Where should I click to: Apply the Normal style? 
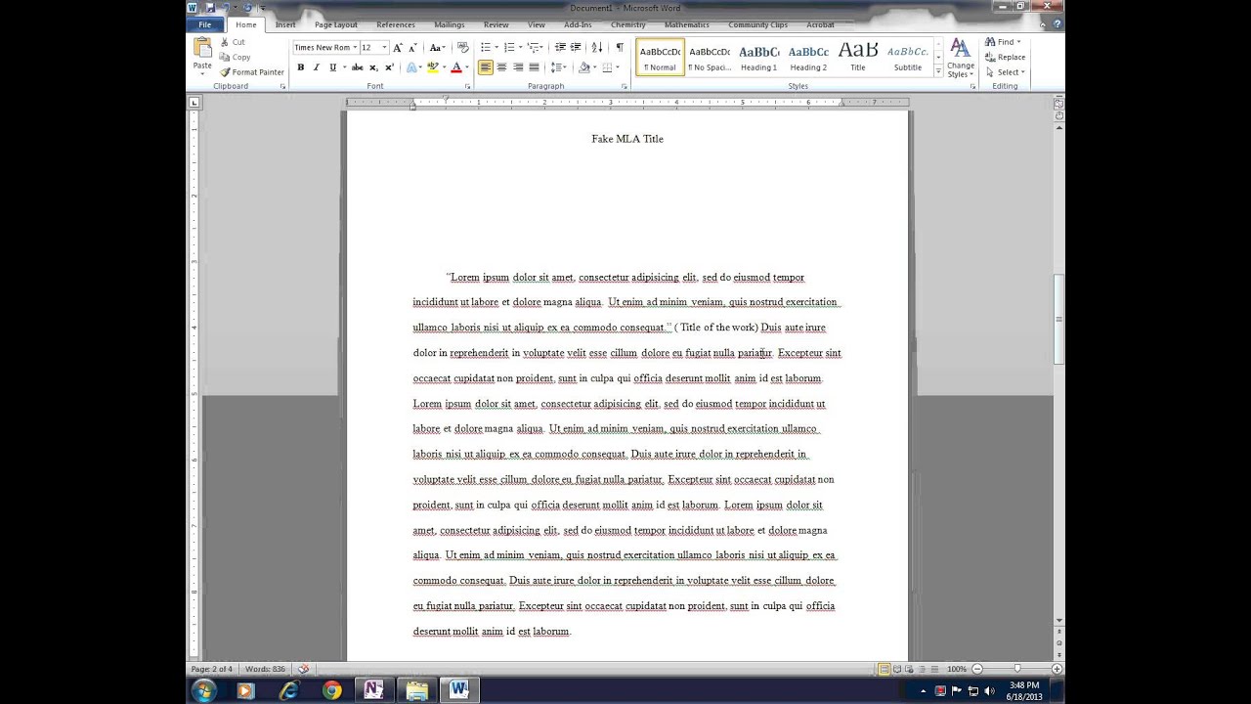click(660, 58)
